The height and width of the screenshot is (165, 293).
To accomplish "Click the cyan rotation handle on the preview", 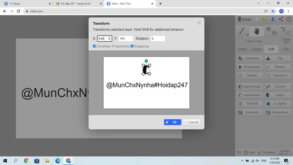I will pyautogui.click(x=146, y=61).
